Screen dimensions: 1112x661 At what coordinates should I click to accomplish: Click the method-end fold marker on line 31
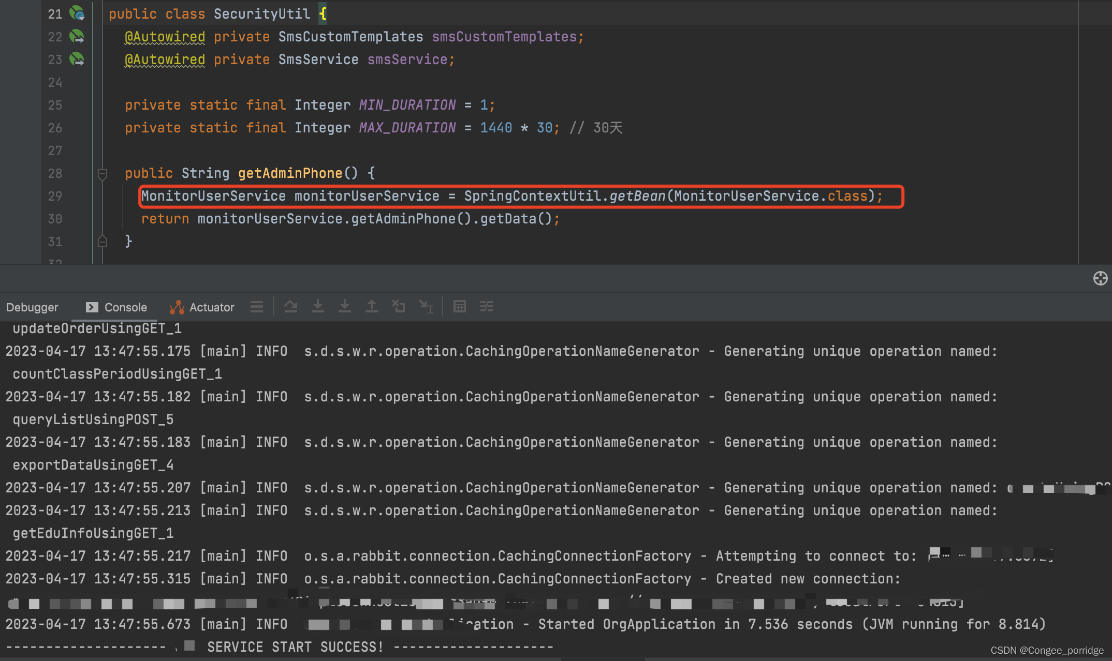point(103,242)
